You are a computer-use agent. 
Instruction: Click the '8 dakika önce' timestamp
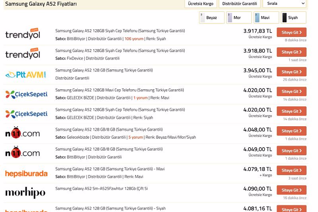coord(295,40)
